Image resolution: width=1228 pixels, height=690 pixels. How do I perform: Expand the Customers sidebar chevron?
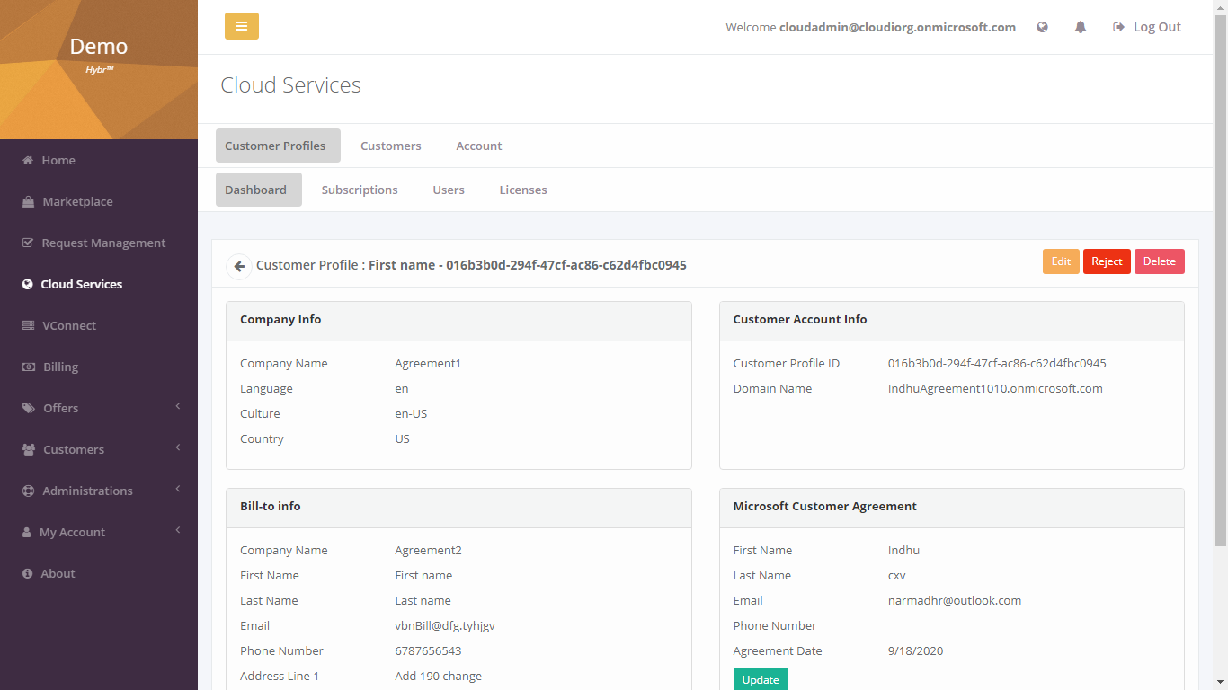click(178, 447)
